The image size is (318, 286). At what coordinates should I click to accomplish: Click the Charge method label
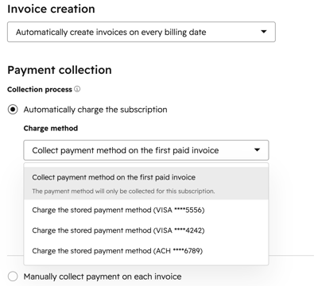pos(51,128)
